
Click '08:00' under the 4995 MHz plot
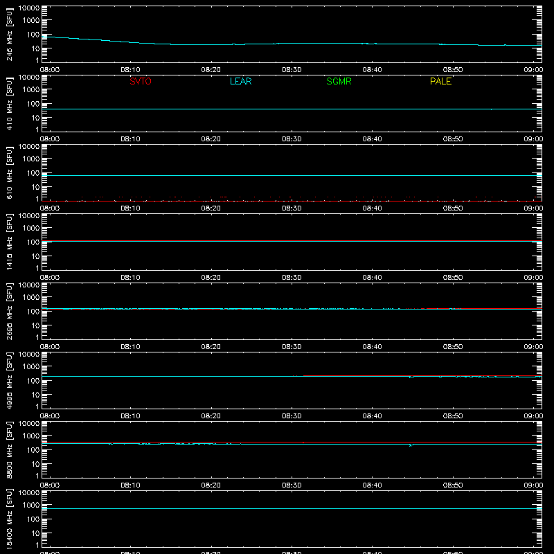50,416
